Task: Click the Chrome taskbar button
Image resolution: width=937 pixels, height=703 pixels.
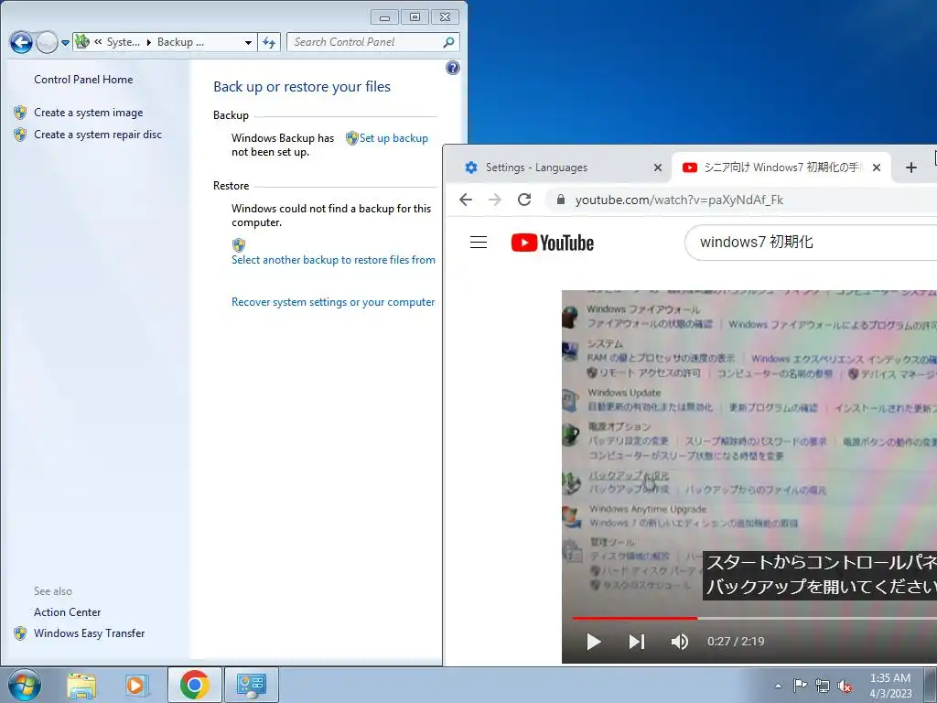Action: [x=194, y=685]
